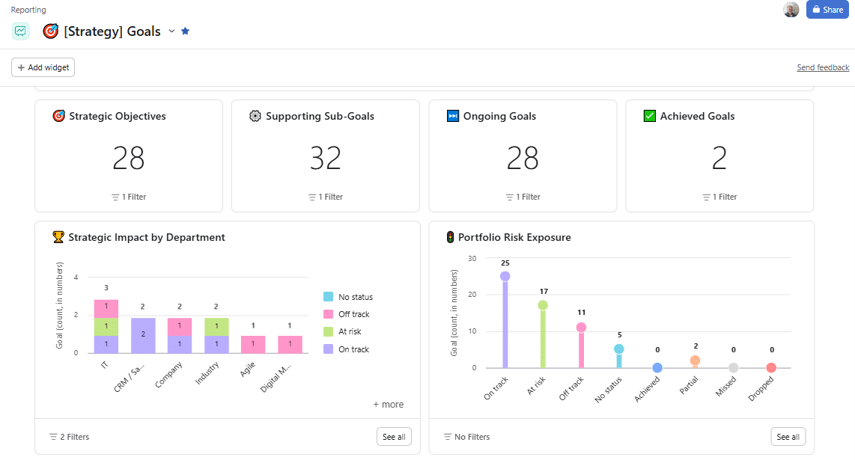Image resolution: width=855 pixels, height=460 pixels.
Task: Select the Partial marker dot in risk chart
Action: [696, 361]
